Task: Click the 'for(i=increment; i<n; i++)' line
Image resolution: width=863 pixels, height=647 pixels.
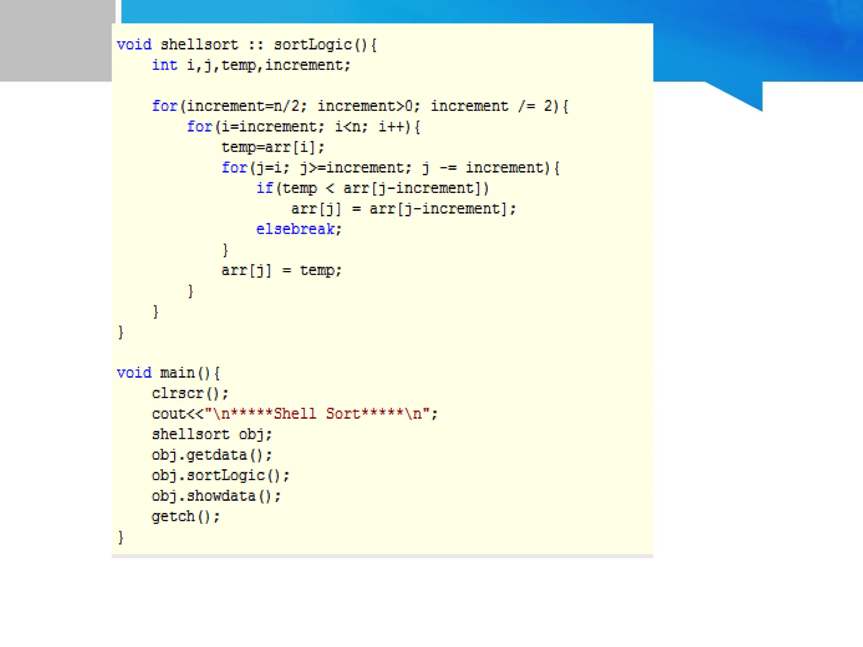Action: (x=303, y=127)
